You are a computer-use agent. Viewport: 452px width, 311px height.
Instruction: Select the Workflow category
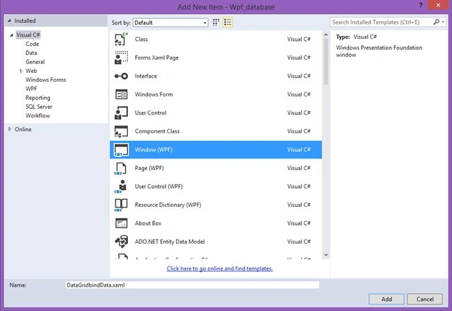[x=38, y=116]
